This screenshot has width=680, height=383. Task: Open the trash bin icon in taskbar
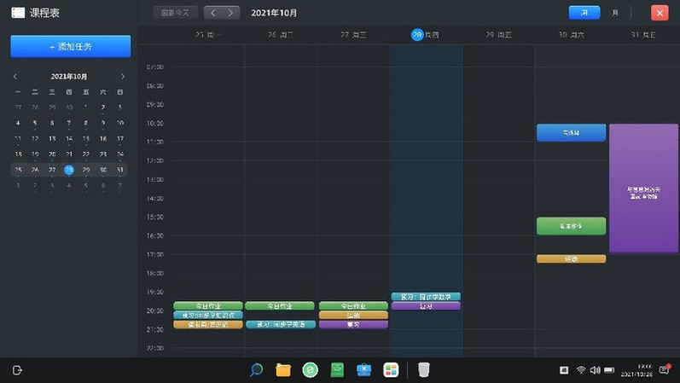click(x=424, y=370)
